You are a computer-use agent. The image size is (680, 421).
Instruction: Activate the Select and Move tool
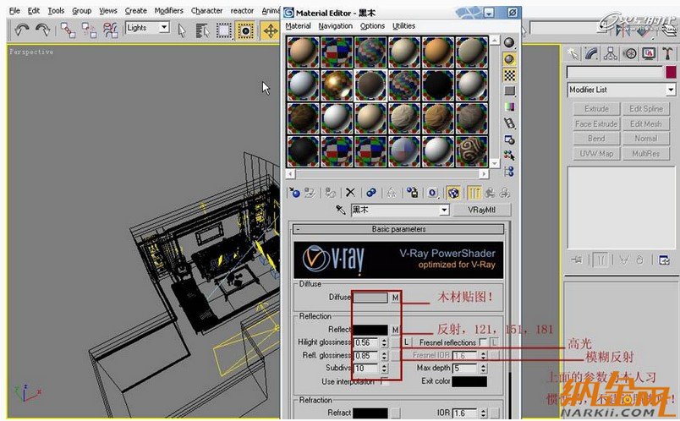[270, 30]
